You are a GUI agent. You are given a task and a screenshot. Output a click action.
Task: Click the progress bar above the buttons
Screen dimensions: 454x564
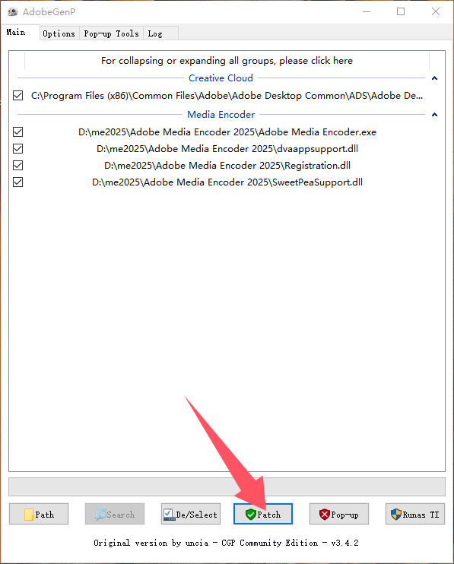(x=227, y=486)
